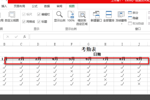Select column C header
The image size is (150, 100).
(x=21, y=44)
